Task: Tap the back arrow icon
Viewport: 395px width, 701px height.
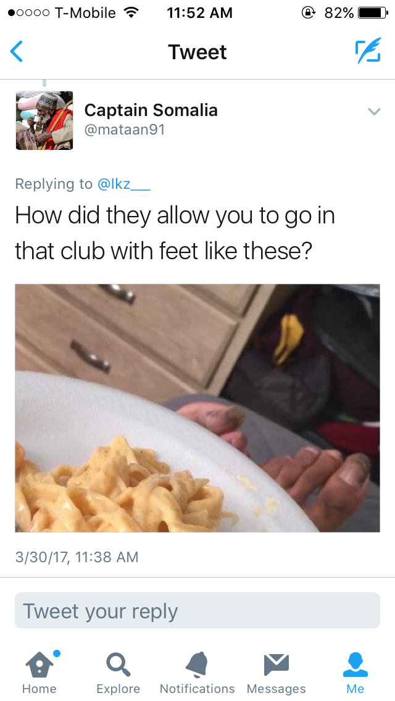Action: 17,51
